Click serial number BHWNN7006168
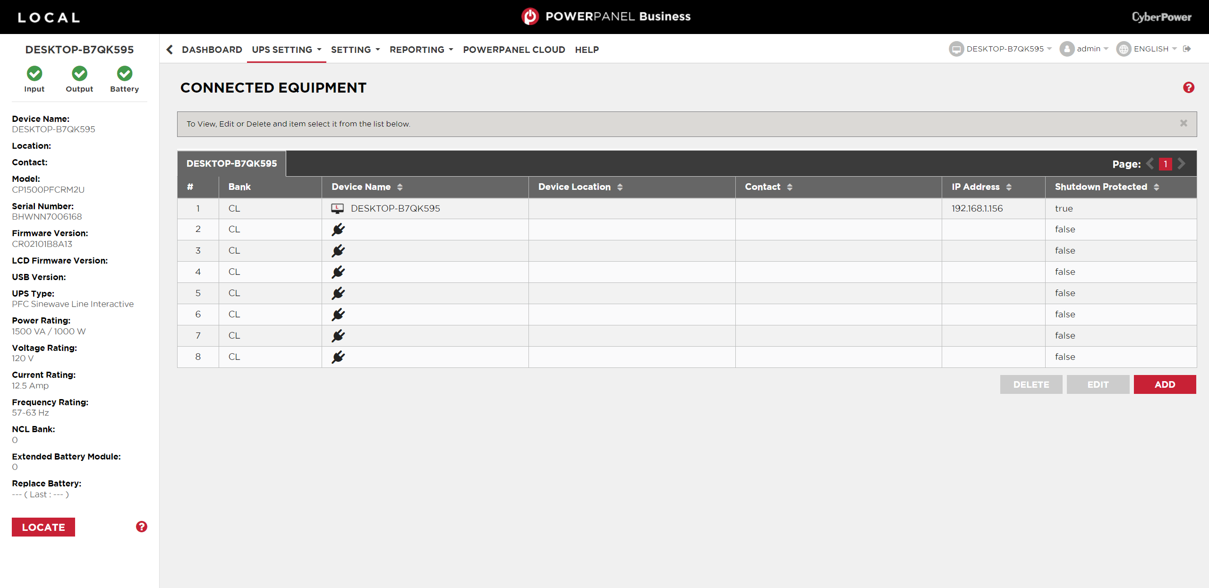Image resolution: width=1209 pixels, height=588 pixels. pos(47,217)
